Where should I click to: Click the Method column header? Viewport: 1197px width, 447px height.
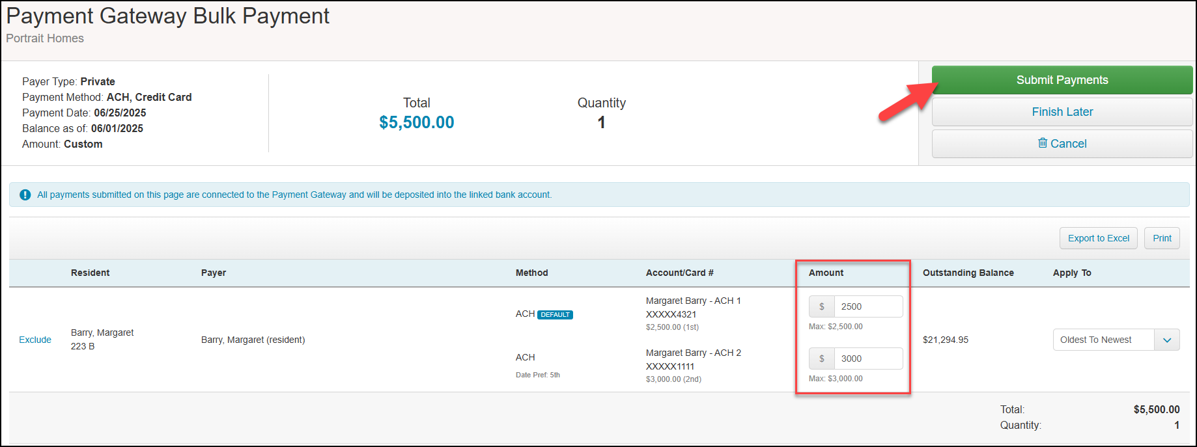point(532,273)
